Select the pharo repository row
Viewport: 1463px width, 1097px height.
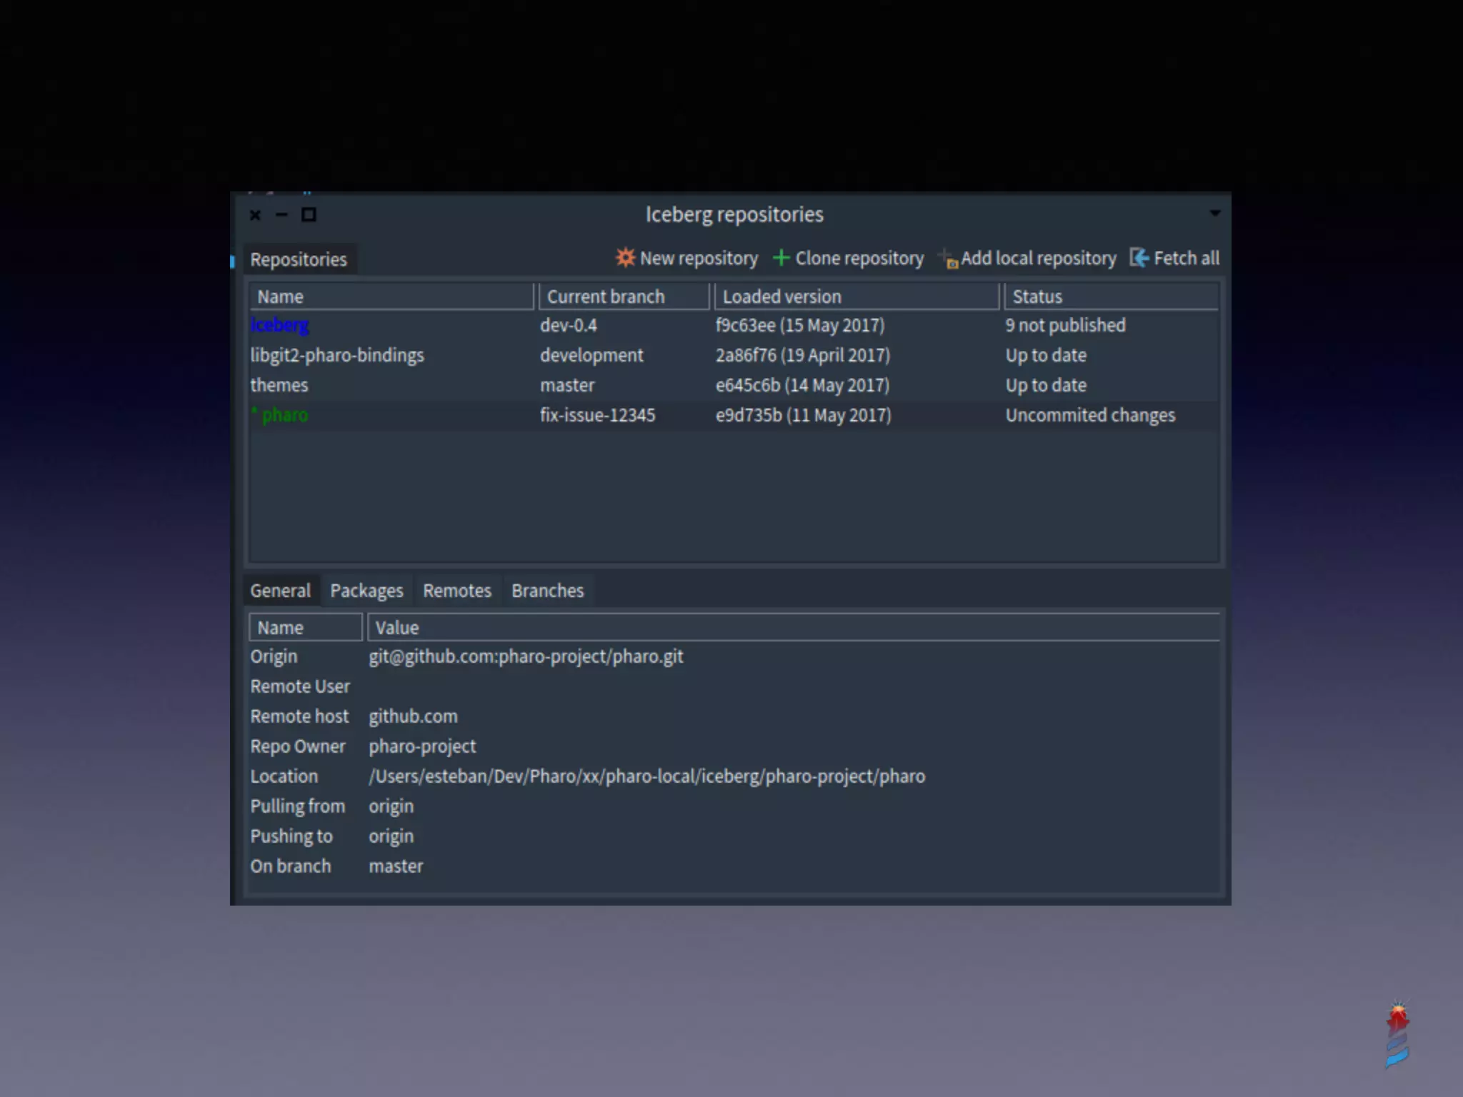pyautogui.click(x=285, y=416)
